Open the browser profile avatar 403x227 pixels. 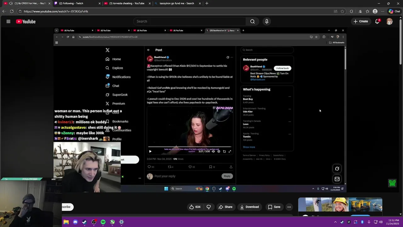pos(375,11)
